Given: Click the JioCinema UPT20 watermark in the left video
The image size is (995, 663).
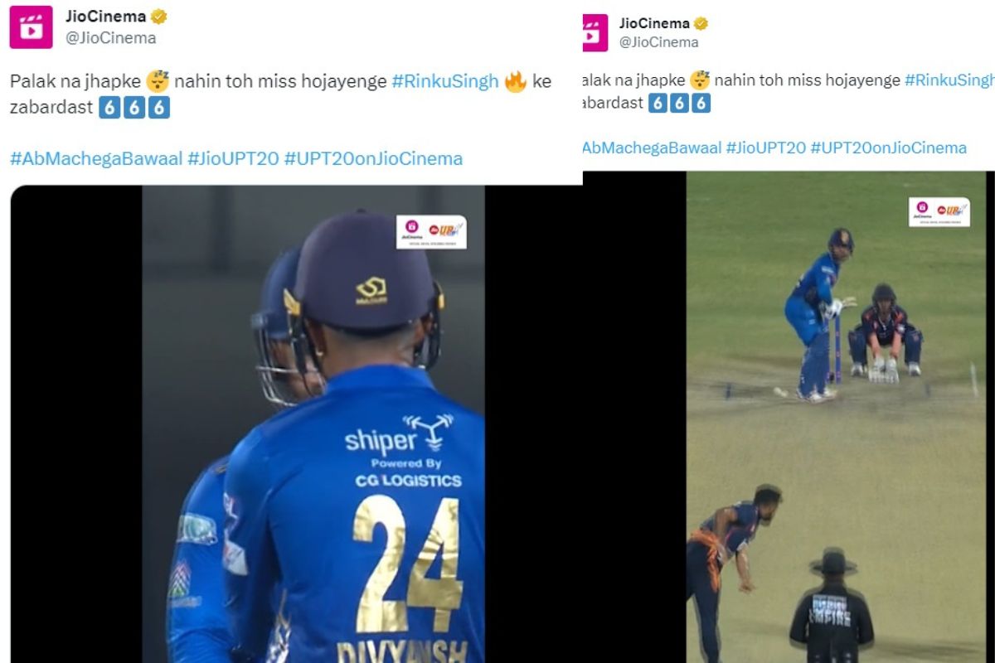Looking at the screenshot, I should pos(431,232).
